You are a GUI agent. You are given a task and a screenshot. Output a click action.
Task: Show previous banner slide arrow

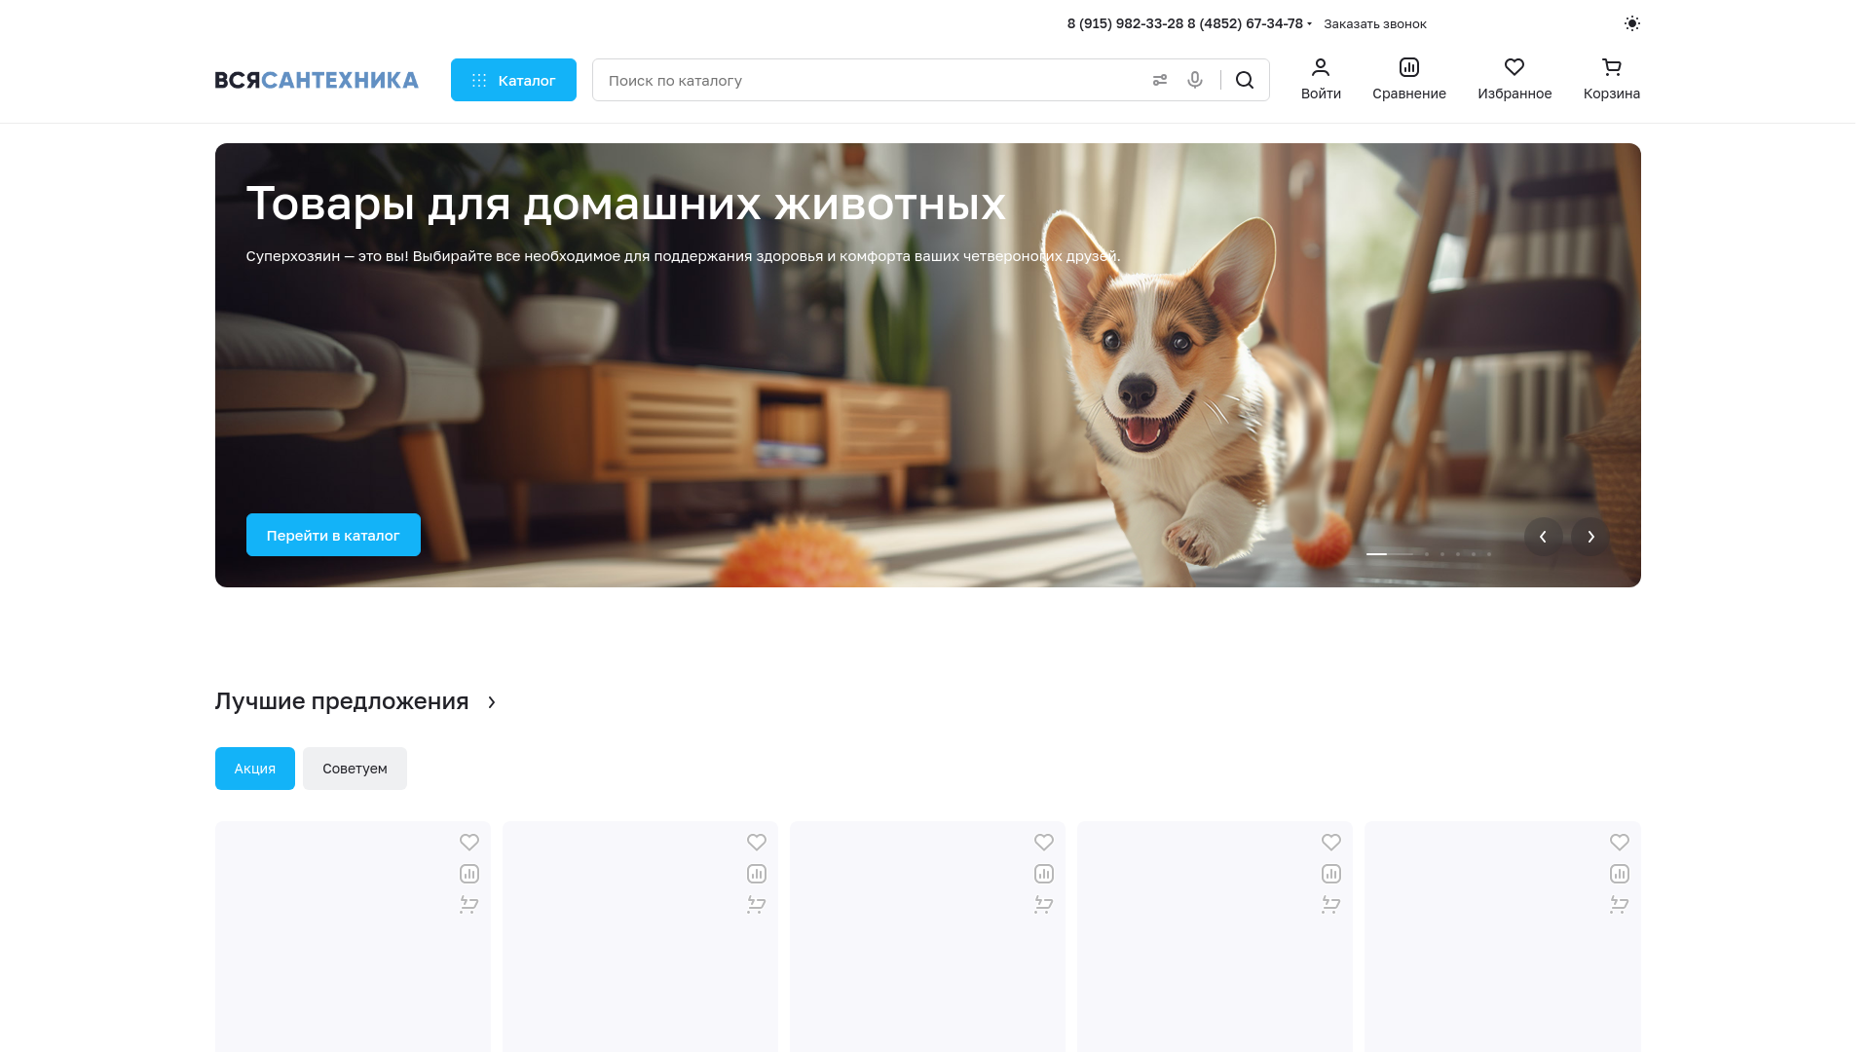click(x=1543, y=537)
